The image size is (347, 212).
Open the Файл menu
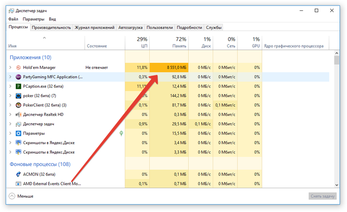point(13,19)
